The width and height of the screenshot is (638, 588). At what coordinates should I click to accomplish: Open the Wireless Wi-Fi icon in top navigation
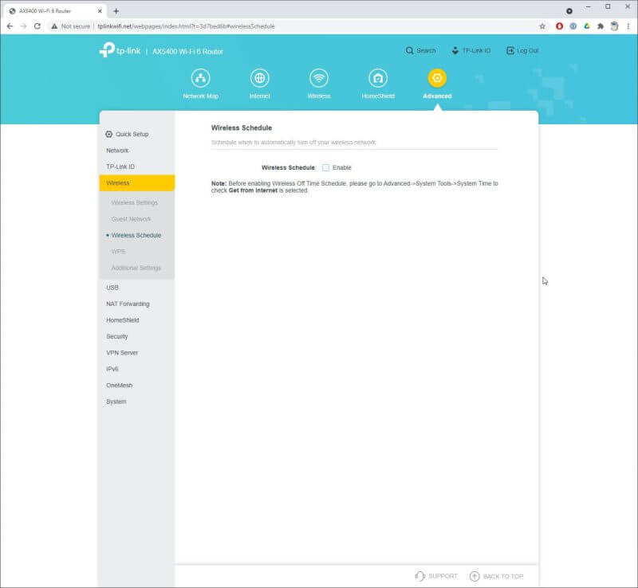click(x=318, y=77)
